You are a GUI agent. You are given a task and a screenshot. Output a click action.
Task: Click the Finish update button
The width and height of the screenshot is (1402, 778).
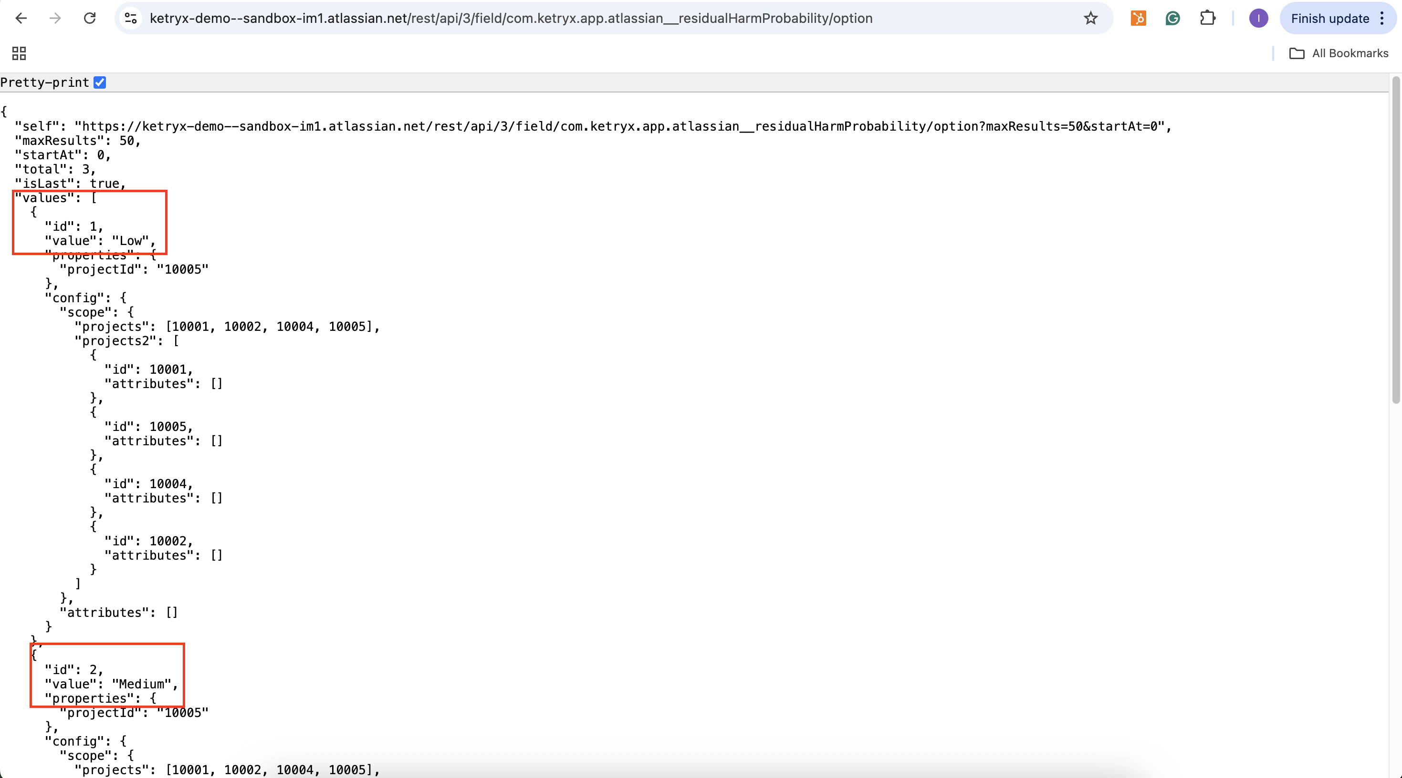coord(1329,19)
